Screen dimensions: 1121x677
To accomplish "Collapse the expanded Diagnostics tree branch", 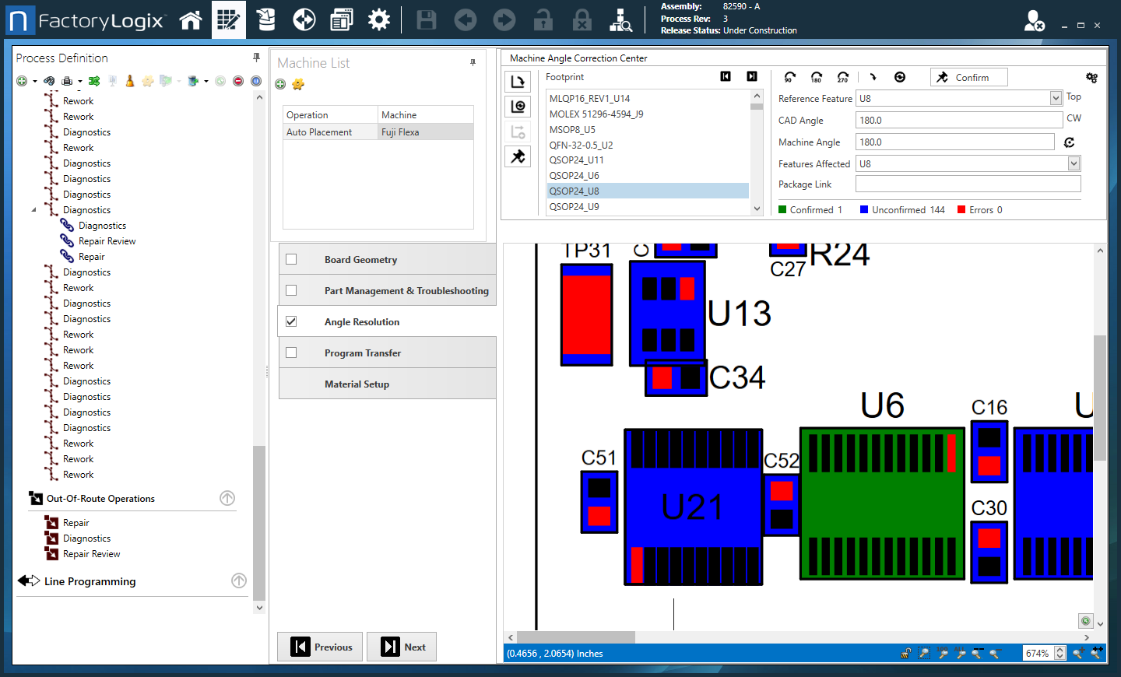I will pos(33,209).
